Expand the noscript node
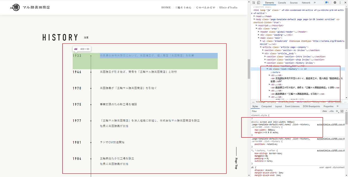 click(x=256, y=25)
